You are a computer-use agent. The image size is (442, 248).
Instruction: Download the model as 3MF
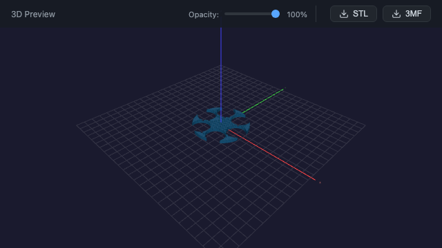pyautogui.click(x=407, y=14)
